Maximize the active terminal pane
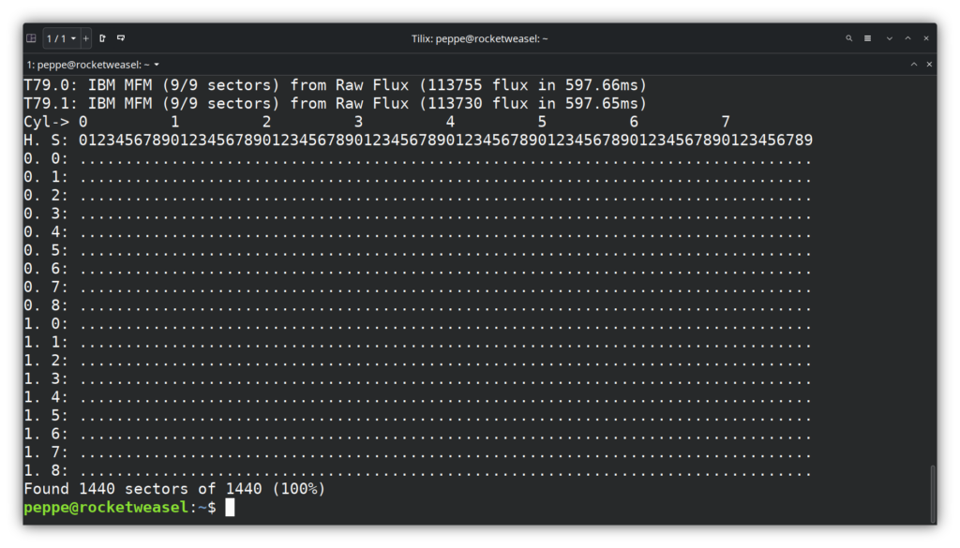The image size is (960, 548). tap(914, 64)
